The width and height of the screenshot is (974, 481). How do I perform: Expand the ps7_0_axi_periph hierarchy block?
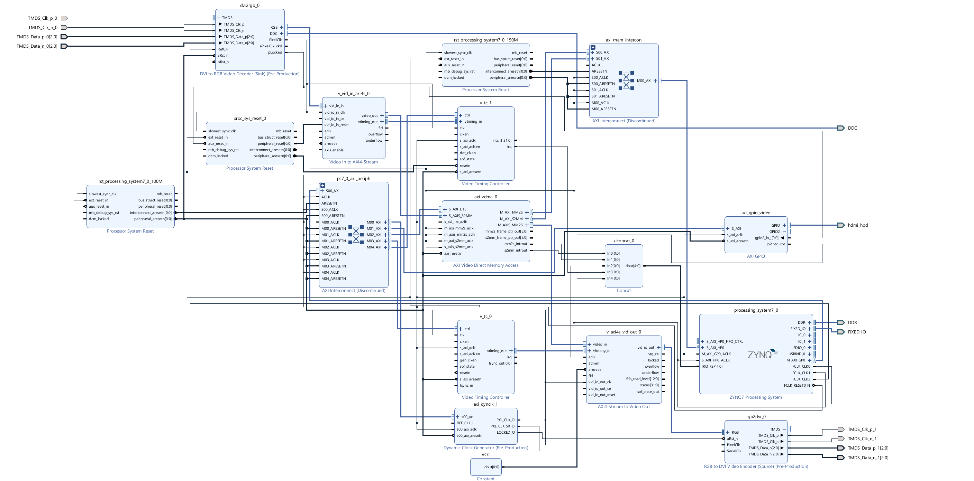tap(322, 185)
